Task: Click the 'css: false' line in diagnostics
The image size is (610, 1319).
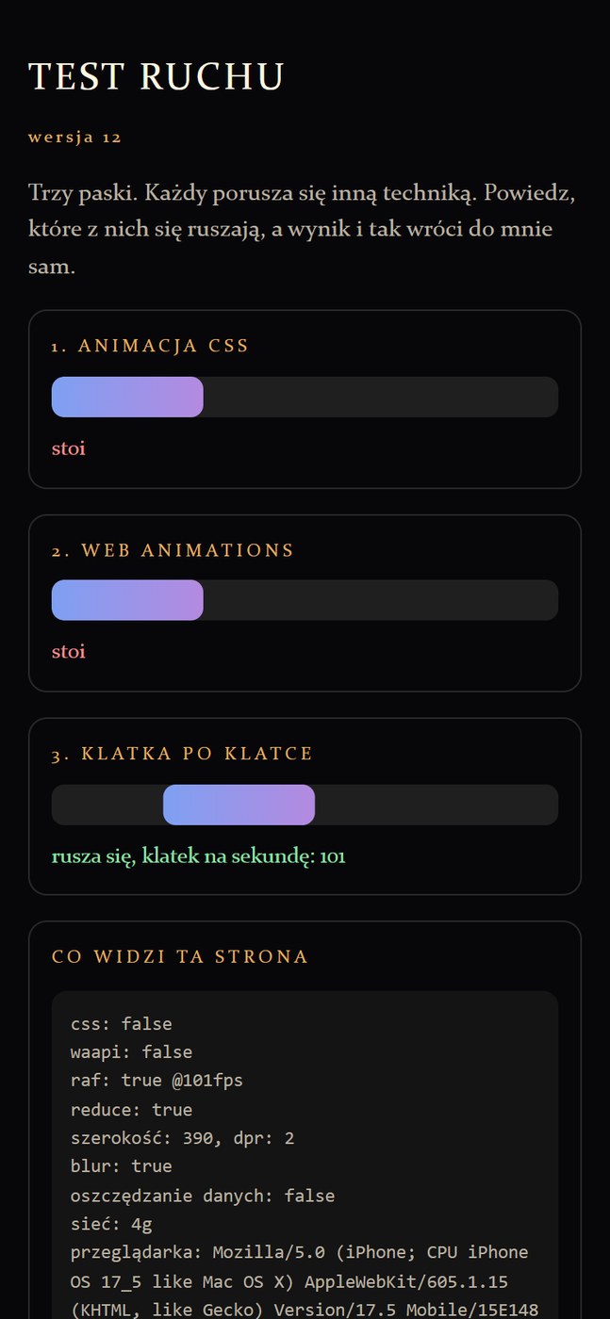Action: point(122,1024)
